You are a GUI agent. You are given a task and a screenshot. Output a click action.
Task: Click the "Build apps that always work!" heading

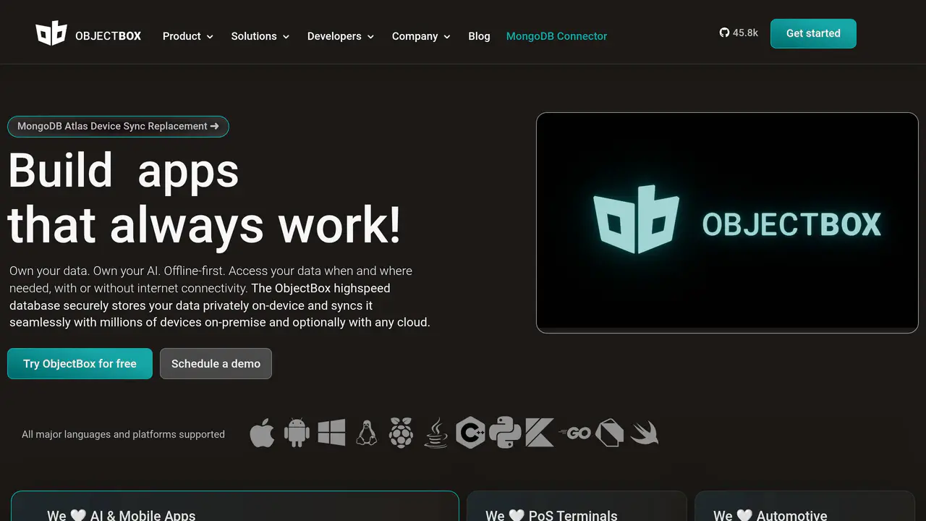pyautogui.click(x=204, y=198)
